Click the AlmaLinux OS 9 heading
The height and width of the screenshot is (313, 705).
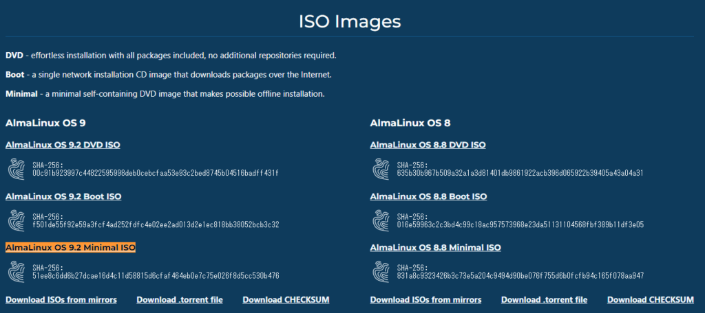coord(45,123)
